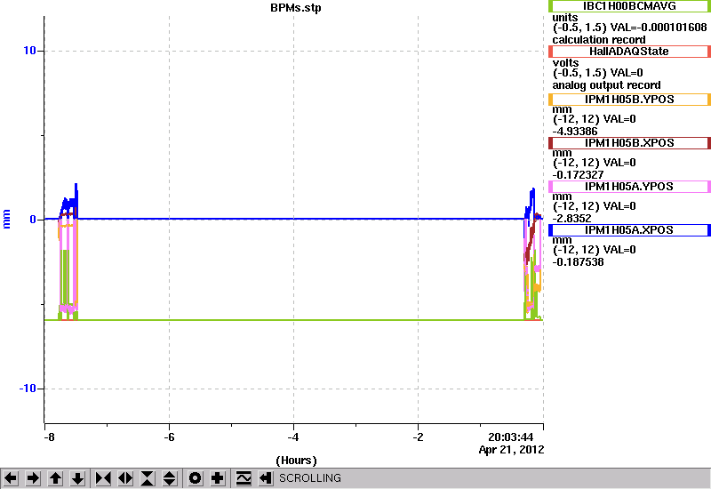Click the -2 tick label on time axis

pos(418,437)
